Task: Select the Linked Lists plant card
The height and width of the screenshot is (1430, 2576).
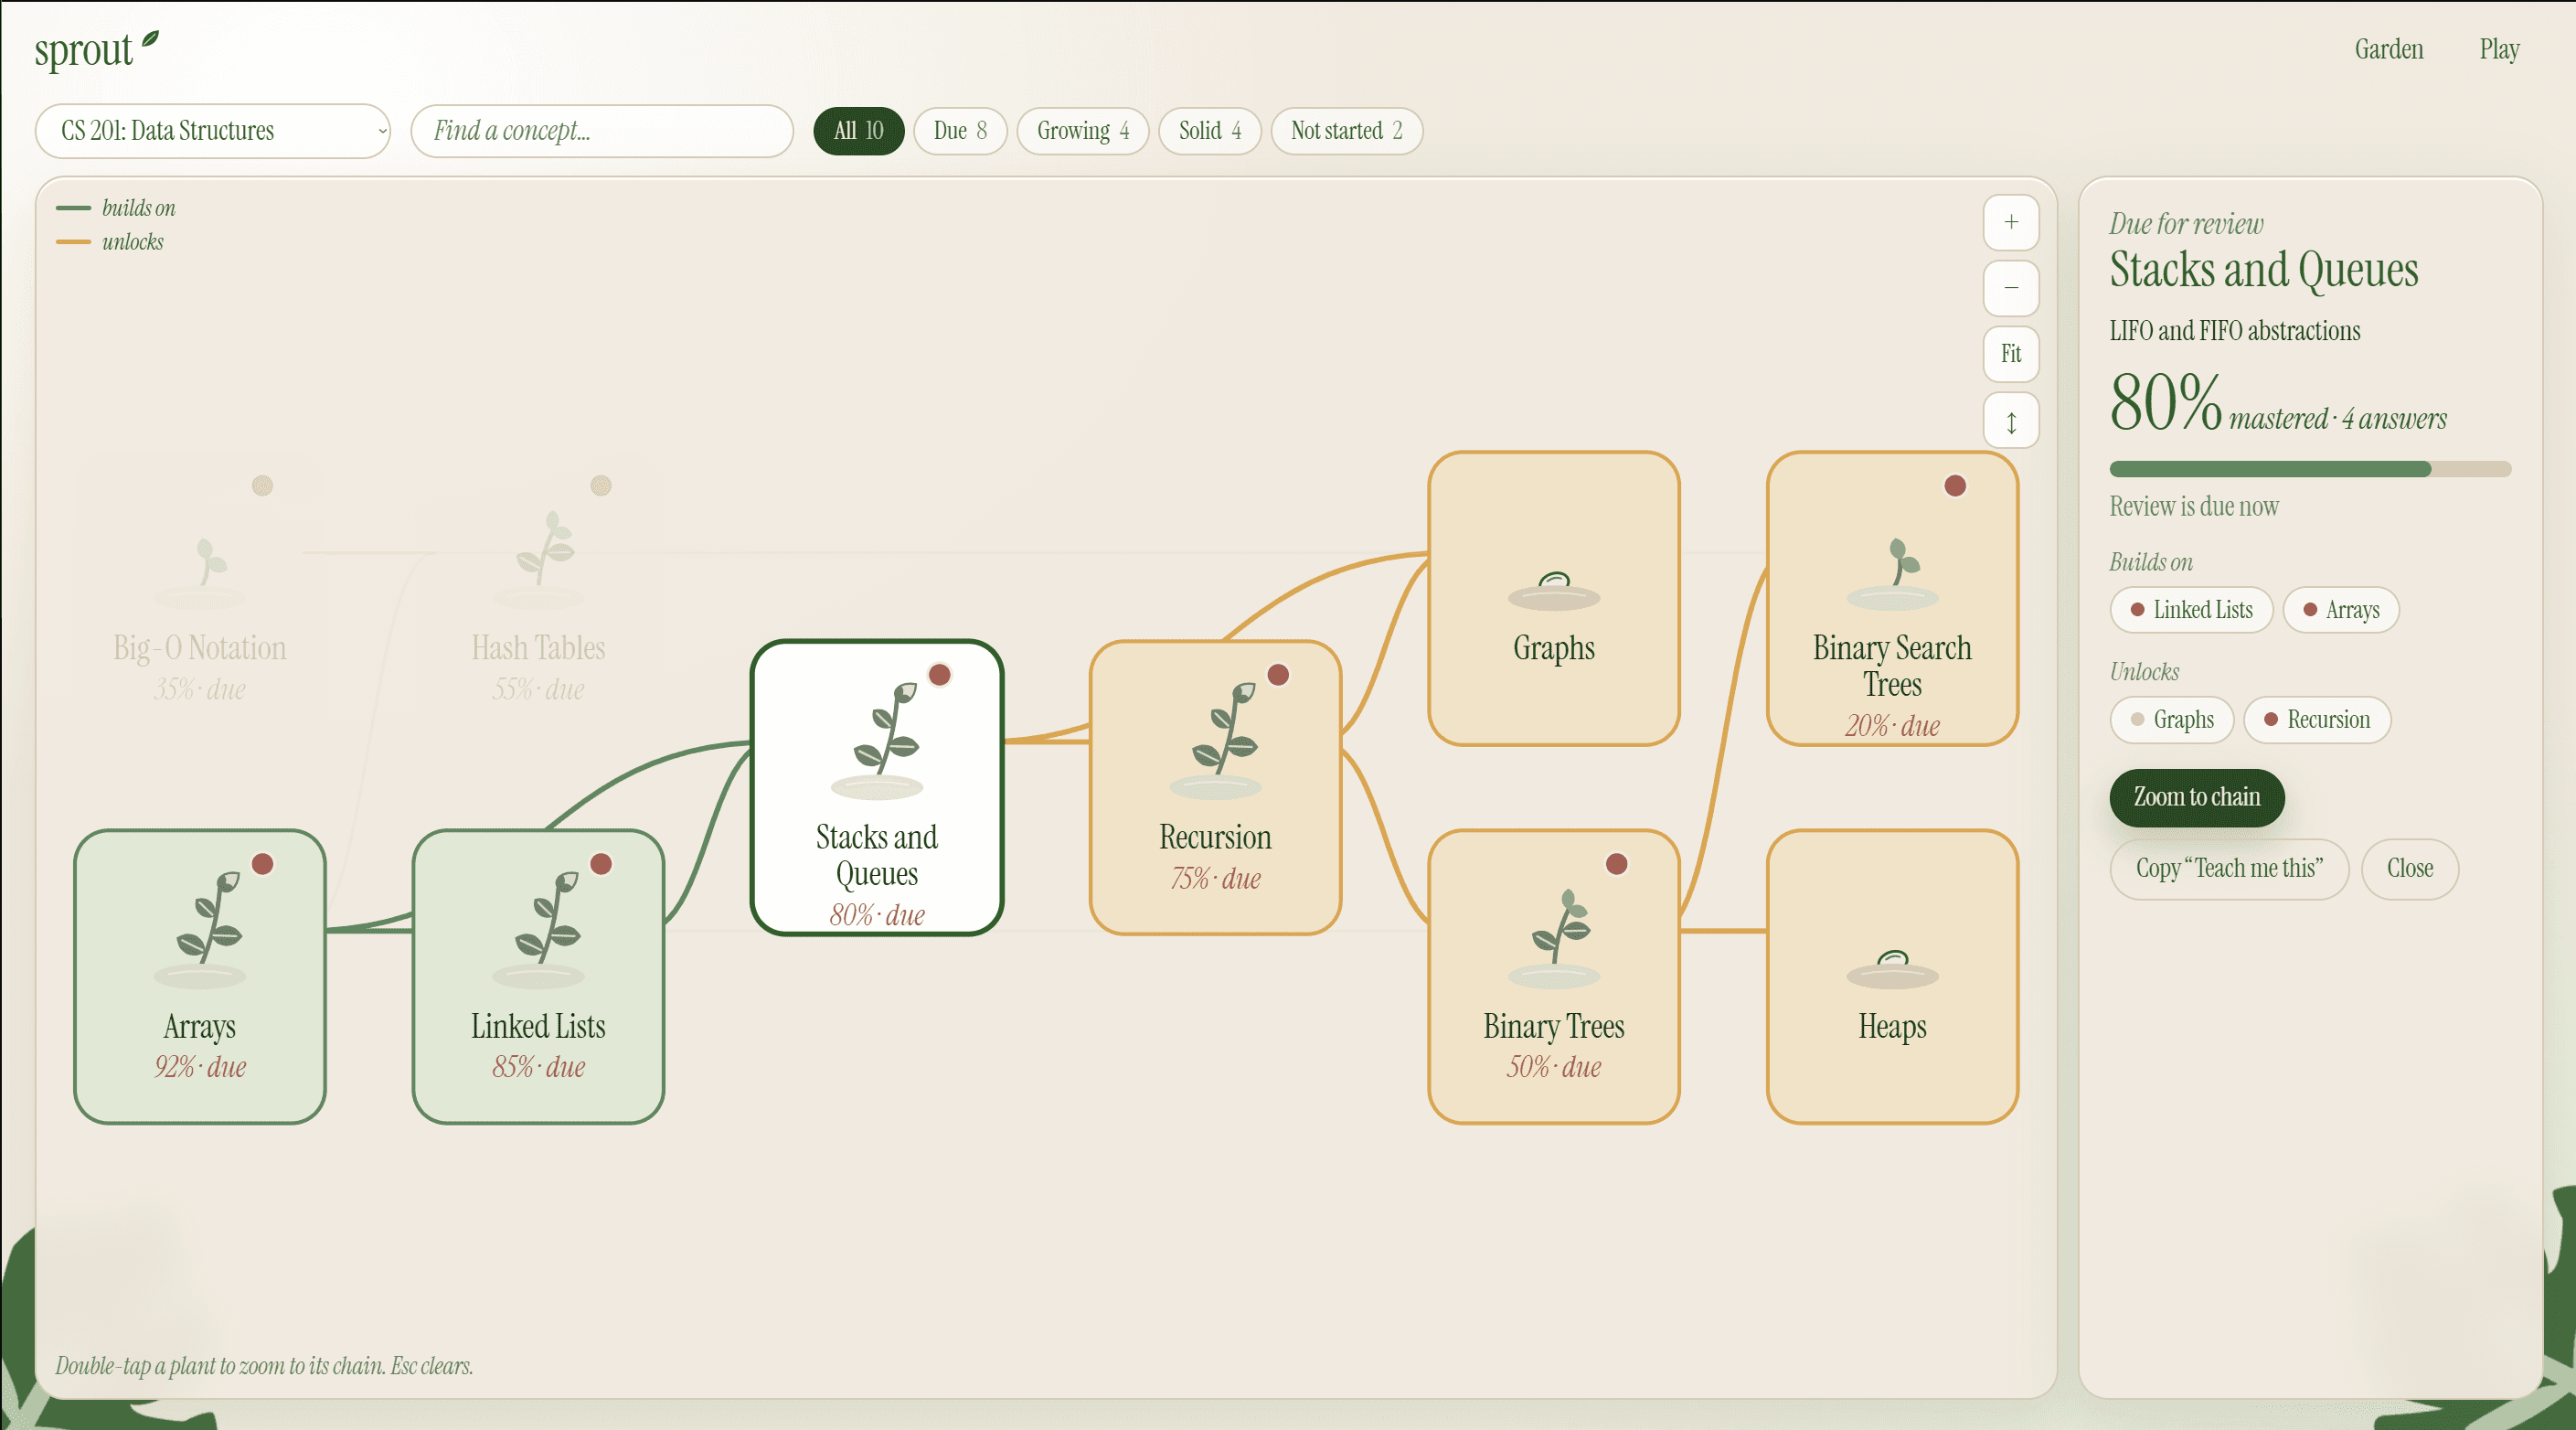Action: (538, 976)
